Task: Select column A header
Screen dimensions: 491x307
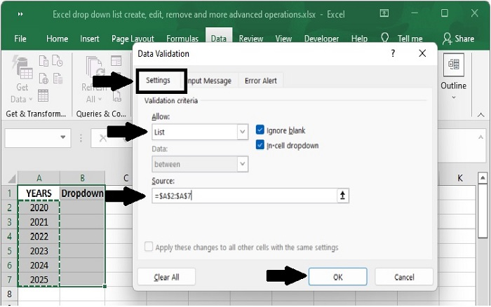Action: [x=39, y=178]
